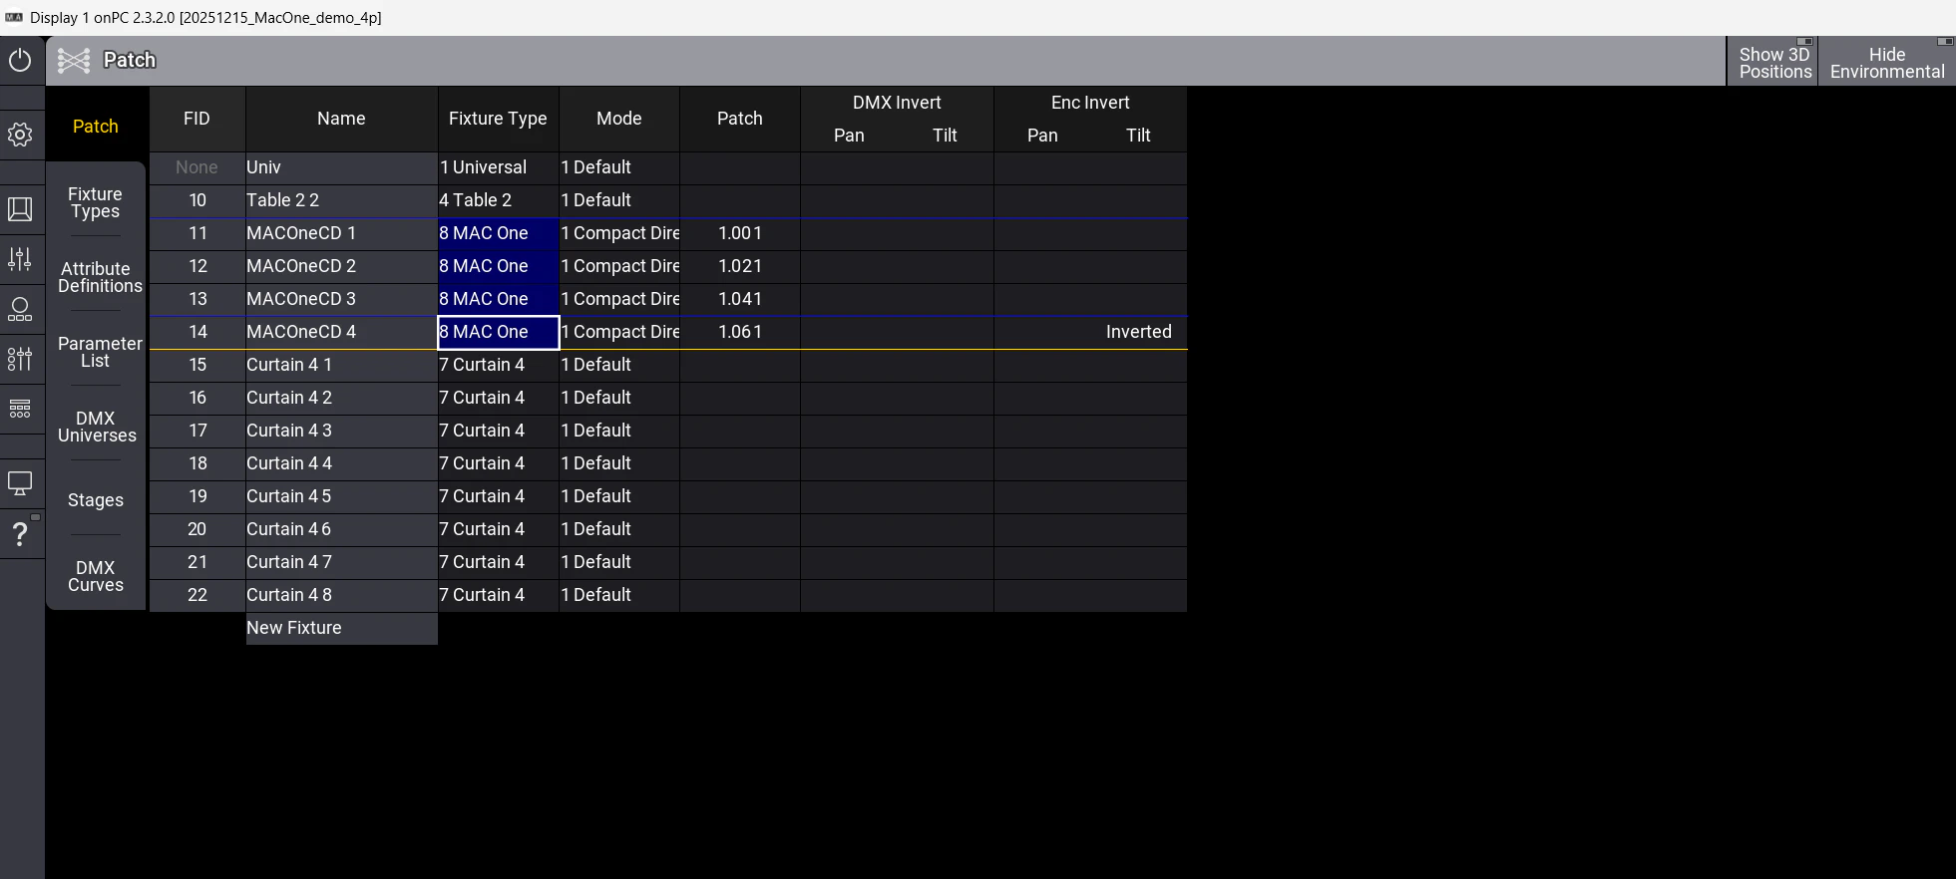
Task: Click the stage frame icon in the sidebar
Action: (21, 209)
